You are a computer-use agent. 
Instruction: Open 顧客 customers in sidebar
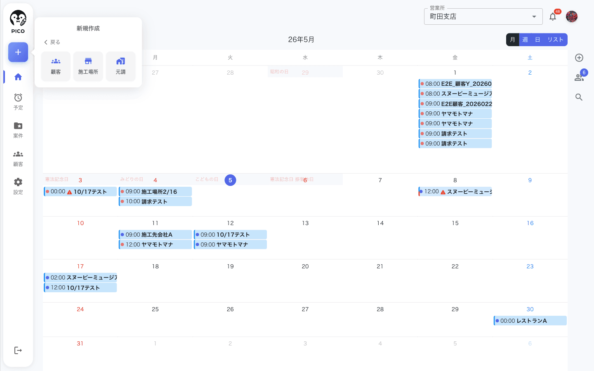tap(18, 158)
